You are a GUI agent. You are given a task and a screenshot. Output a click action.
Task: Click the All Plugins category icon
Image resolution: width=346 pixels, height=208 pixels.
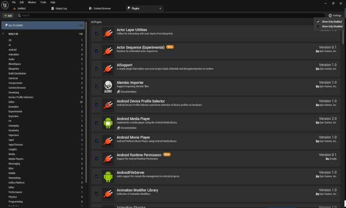click(6, 25)
